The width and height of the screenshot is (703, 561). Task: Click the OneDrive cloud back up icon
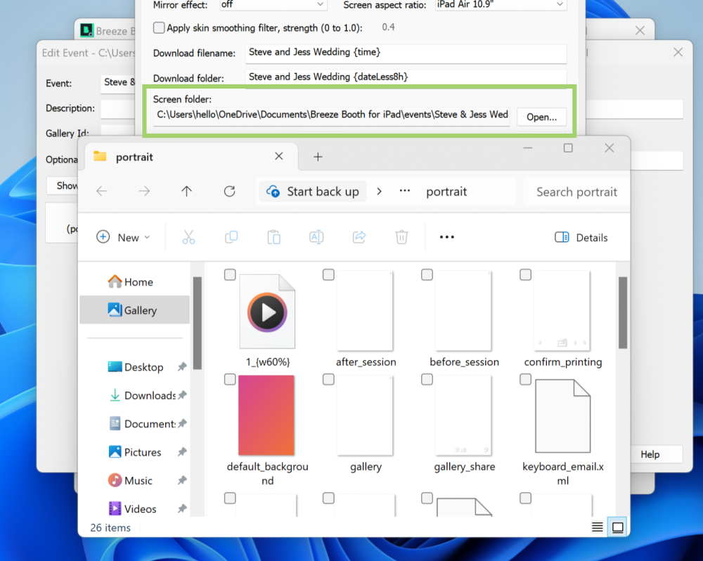point(273,191)
